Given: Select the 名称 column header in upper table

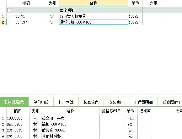Looking at the screenshot, I should click(x=94, y=3).
